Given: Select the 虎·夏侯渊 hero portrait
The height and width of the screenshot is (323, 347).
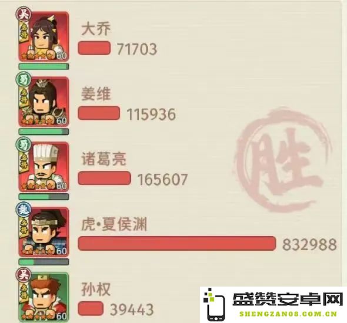Looking at the screenshot, I should tap(44, 232).
